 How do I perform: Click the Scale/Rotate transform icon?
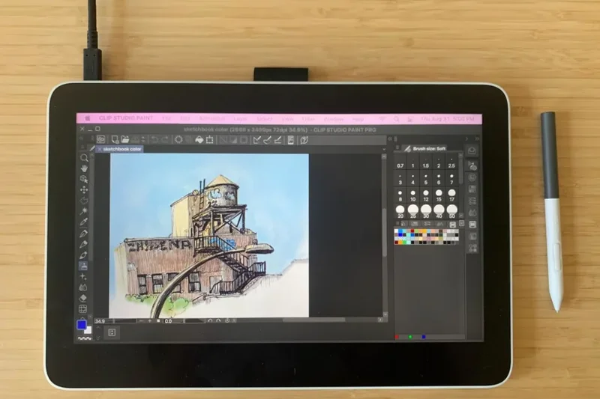(x=210, y=140)
